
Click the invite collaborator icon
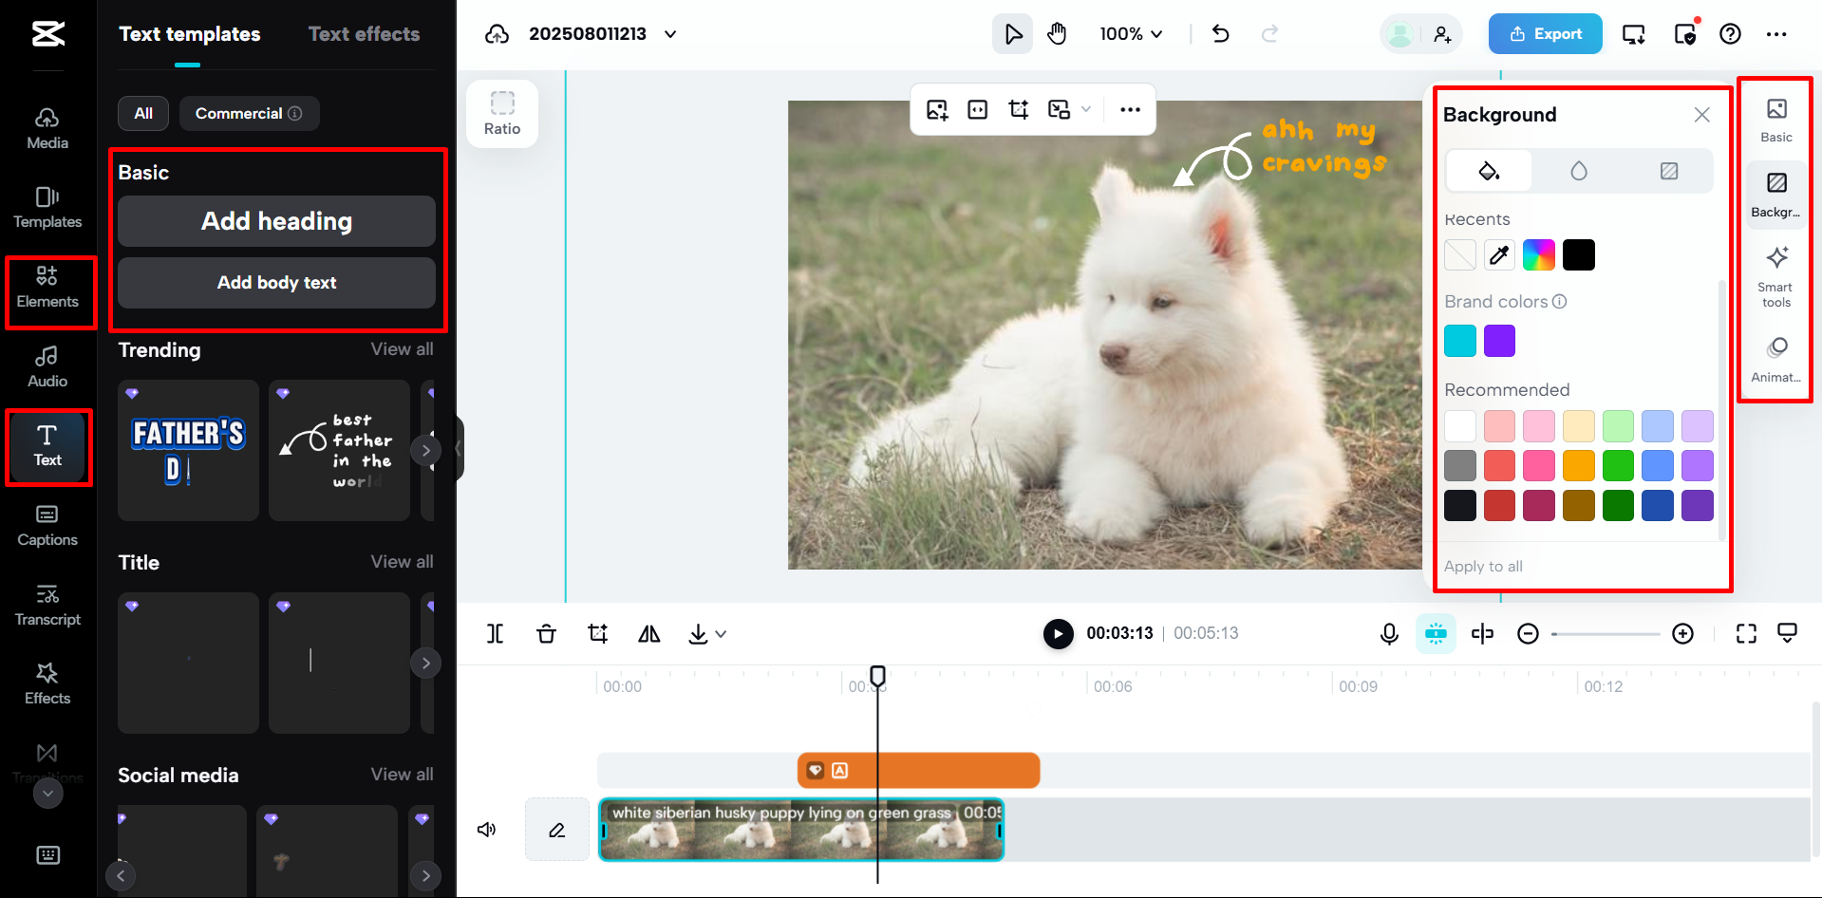click(x=1442, y=34)
